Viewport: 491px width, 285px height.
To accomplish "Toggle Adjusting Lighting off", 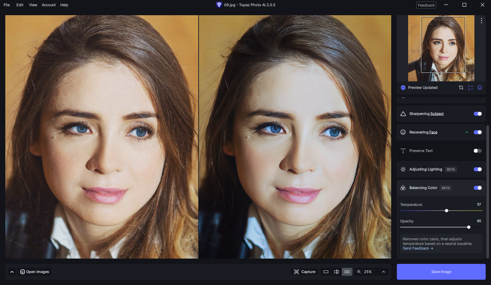I will coord(478,169).
